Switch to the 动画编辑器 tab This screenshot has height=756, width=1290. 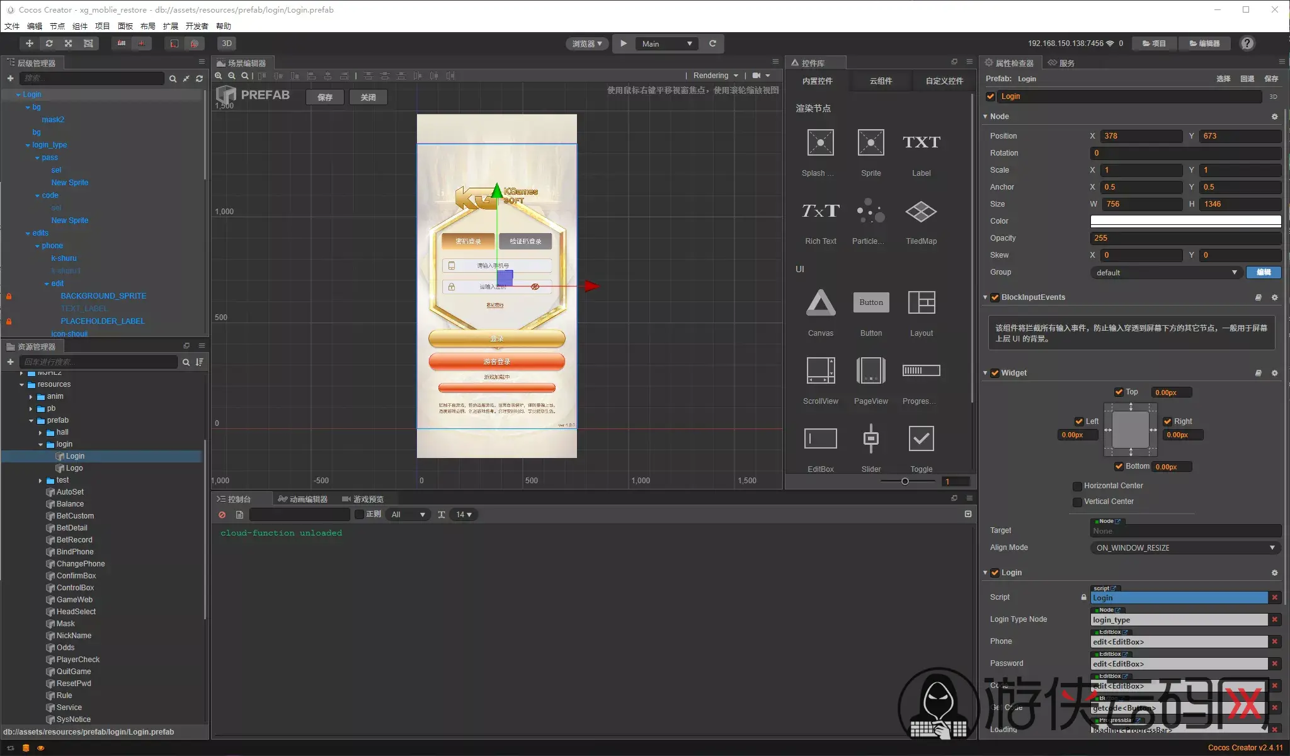303,499
